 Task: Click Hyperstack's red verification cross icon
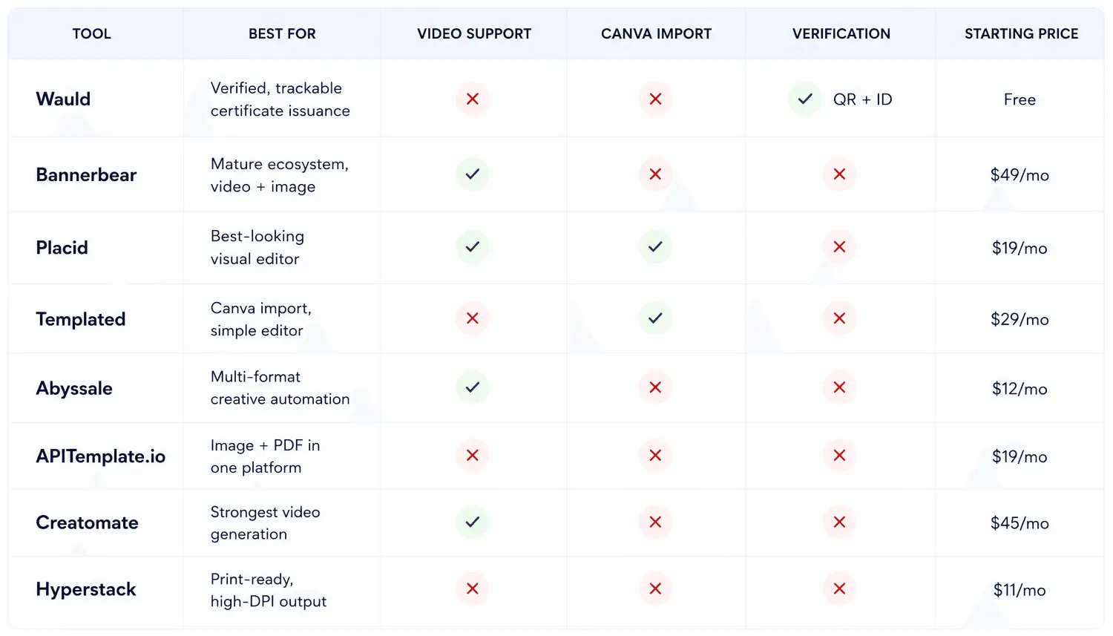[839, 589]
